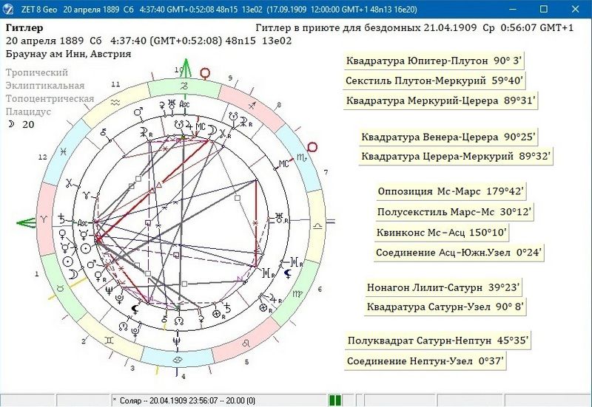Screen dimensions: 592x407
Task: Open 'Соединение Нептун-Узел 0°37'' label
Action: point(425,361)
